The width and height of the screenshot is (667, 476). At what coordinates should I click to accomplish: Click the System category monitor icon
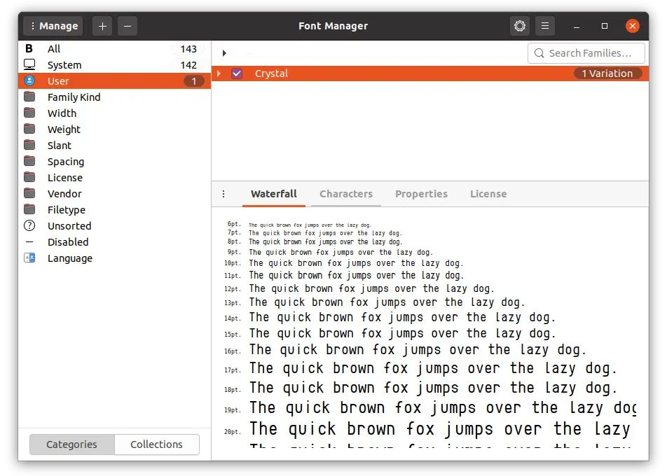(29, 64)
